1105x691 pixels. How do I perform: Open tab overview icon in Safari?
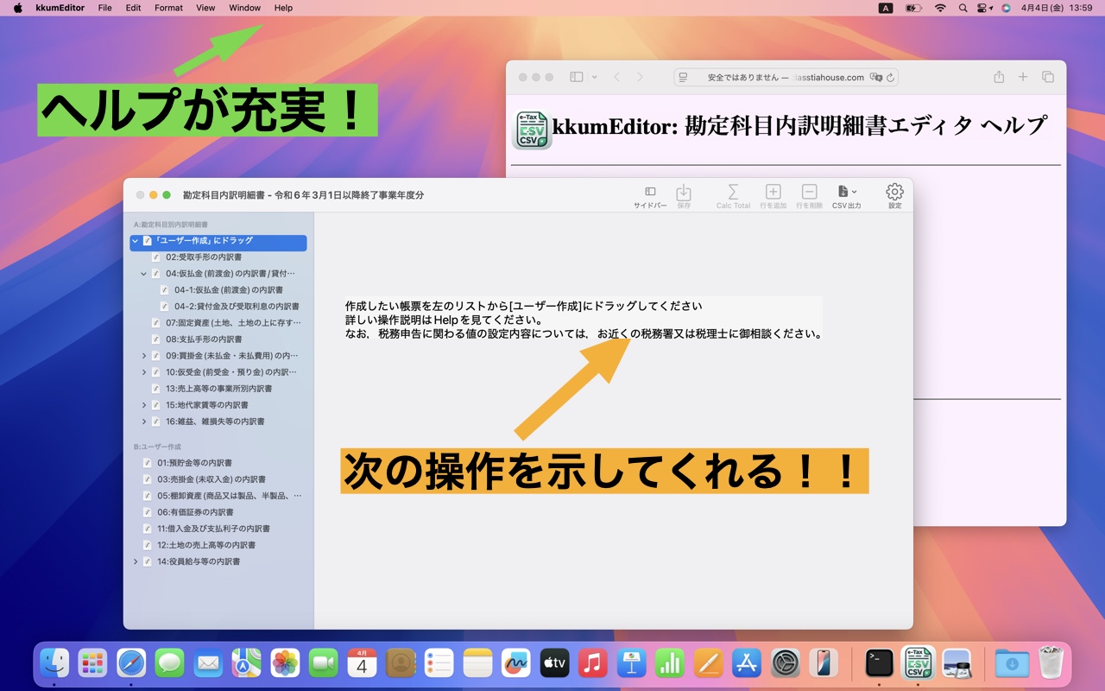click(1048, 77)
